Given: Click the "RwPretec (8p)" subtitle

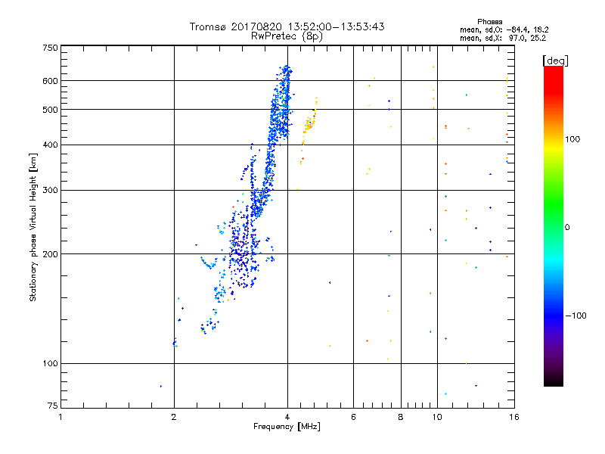Looking at the screenshot, I should coord(287,36).
